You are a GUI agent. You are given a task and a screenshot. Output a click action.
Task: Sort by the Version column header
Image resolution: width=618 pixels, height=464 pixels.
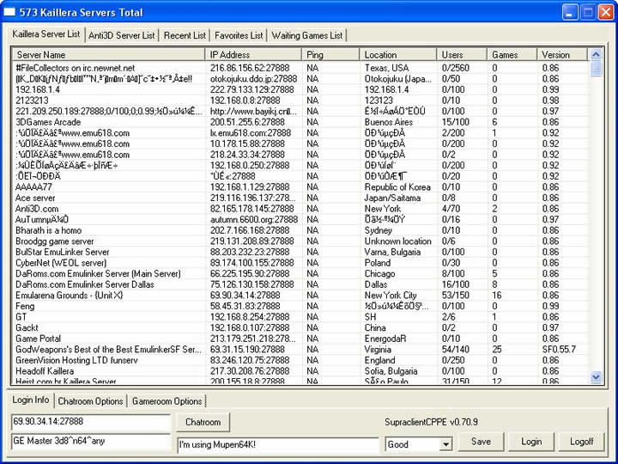561,54
